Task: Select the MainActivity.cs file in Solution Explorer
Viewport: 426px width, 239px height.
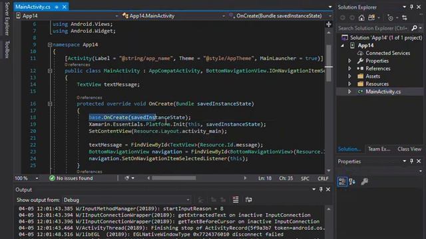Action: (383, 92)
